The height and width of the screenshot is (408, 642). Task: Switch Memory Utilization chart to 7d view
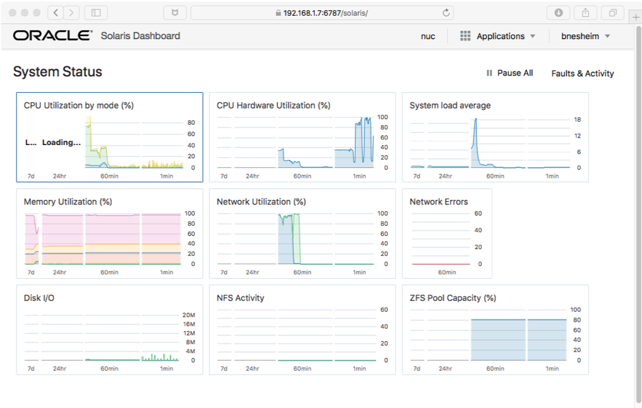(30, 272)
